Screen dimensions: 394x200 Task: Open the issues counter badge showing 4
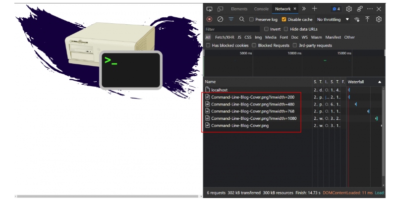(336, 9)
